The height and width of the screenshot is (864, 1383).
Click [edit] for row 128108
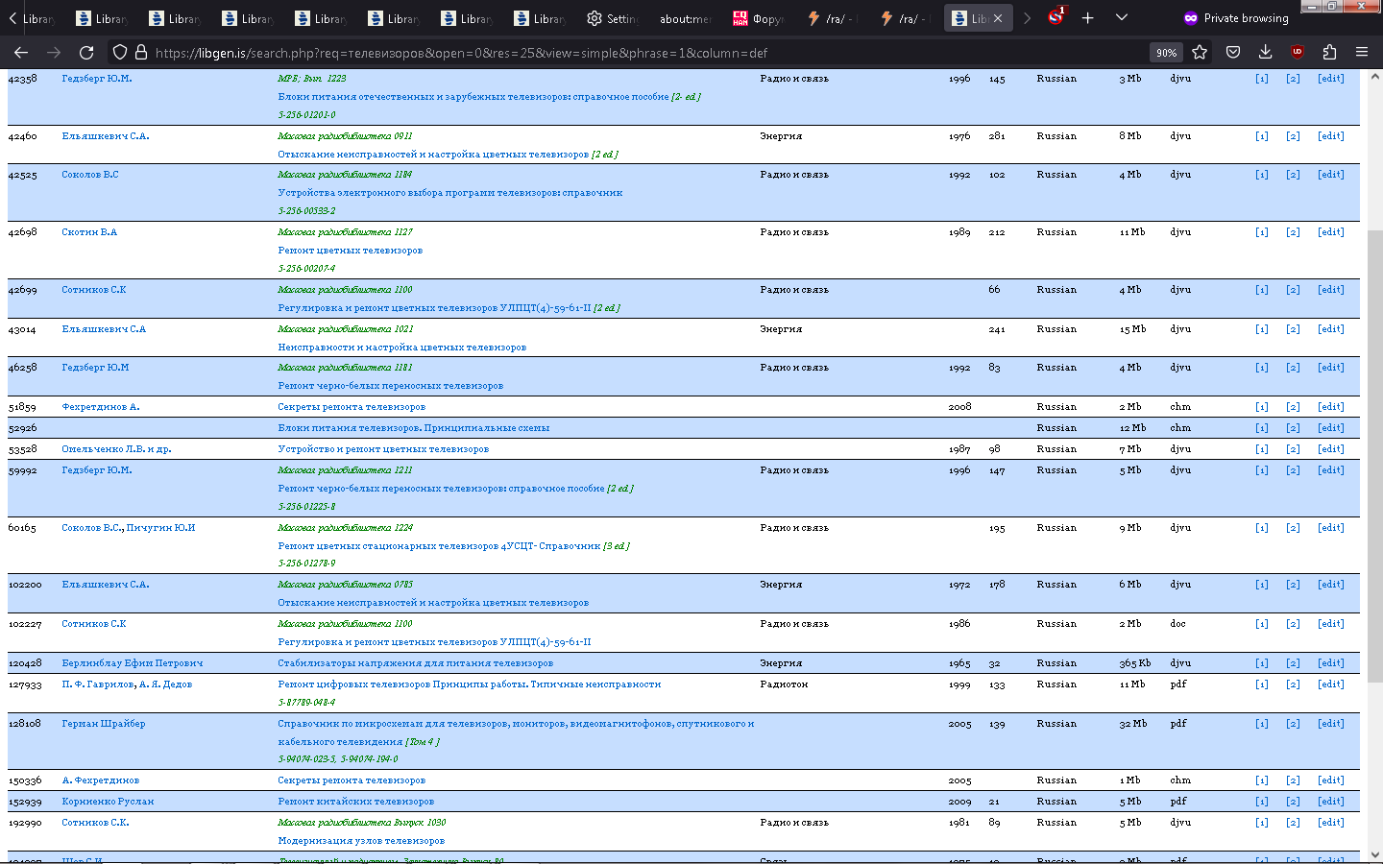(x=1330, y=724)
